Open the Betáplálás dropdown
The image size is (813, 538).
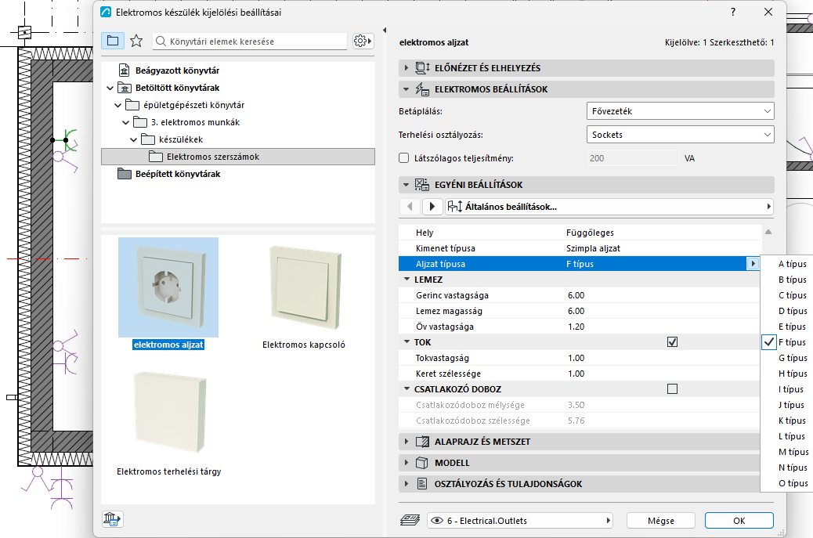[x=681, y=111]
